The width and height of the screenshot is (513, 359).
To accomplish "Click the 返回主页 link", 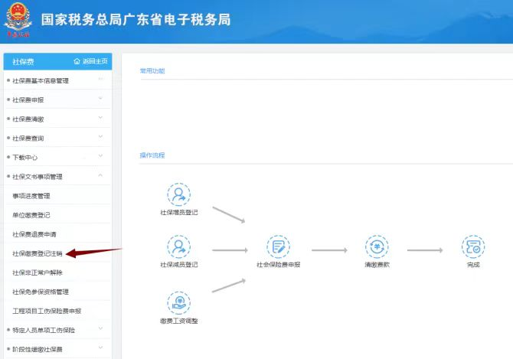I will (95, 61).
